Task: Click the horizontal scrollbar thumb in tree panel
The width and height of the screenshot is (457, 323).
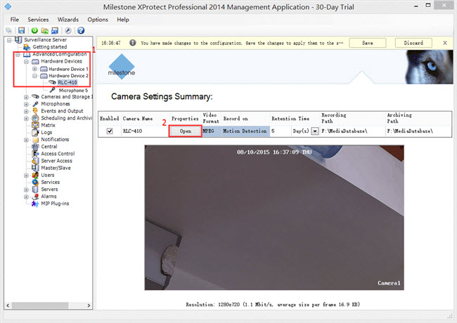Action: pos(40,305)
